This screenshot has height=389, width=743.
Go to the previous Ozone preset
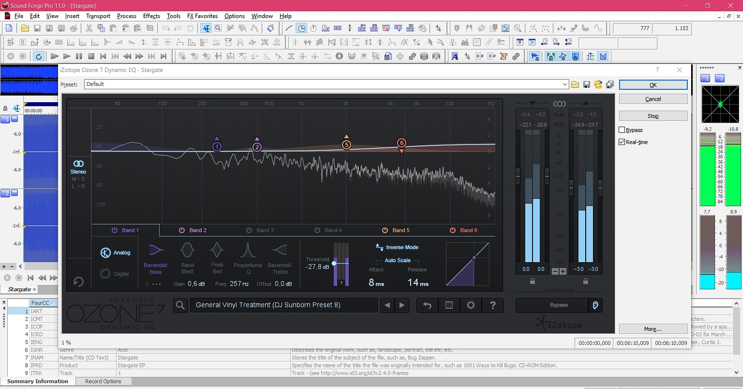click(387, 305)
